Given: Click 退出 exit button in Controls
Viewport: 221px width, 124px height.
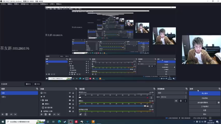Looking at the screenshot, I should (x=204, y=114).
